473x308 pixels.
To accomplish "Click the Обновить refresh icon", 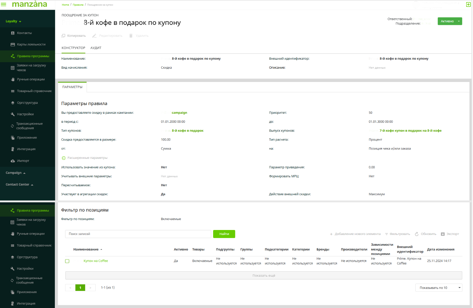I will tap(417, 234).
